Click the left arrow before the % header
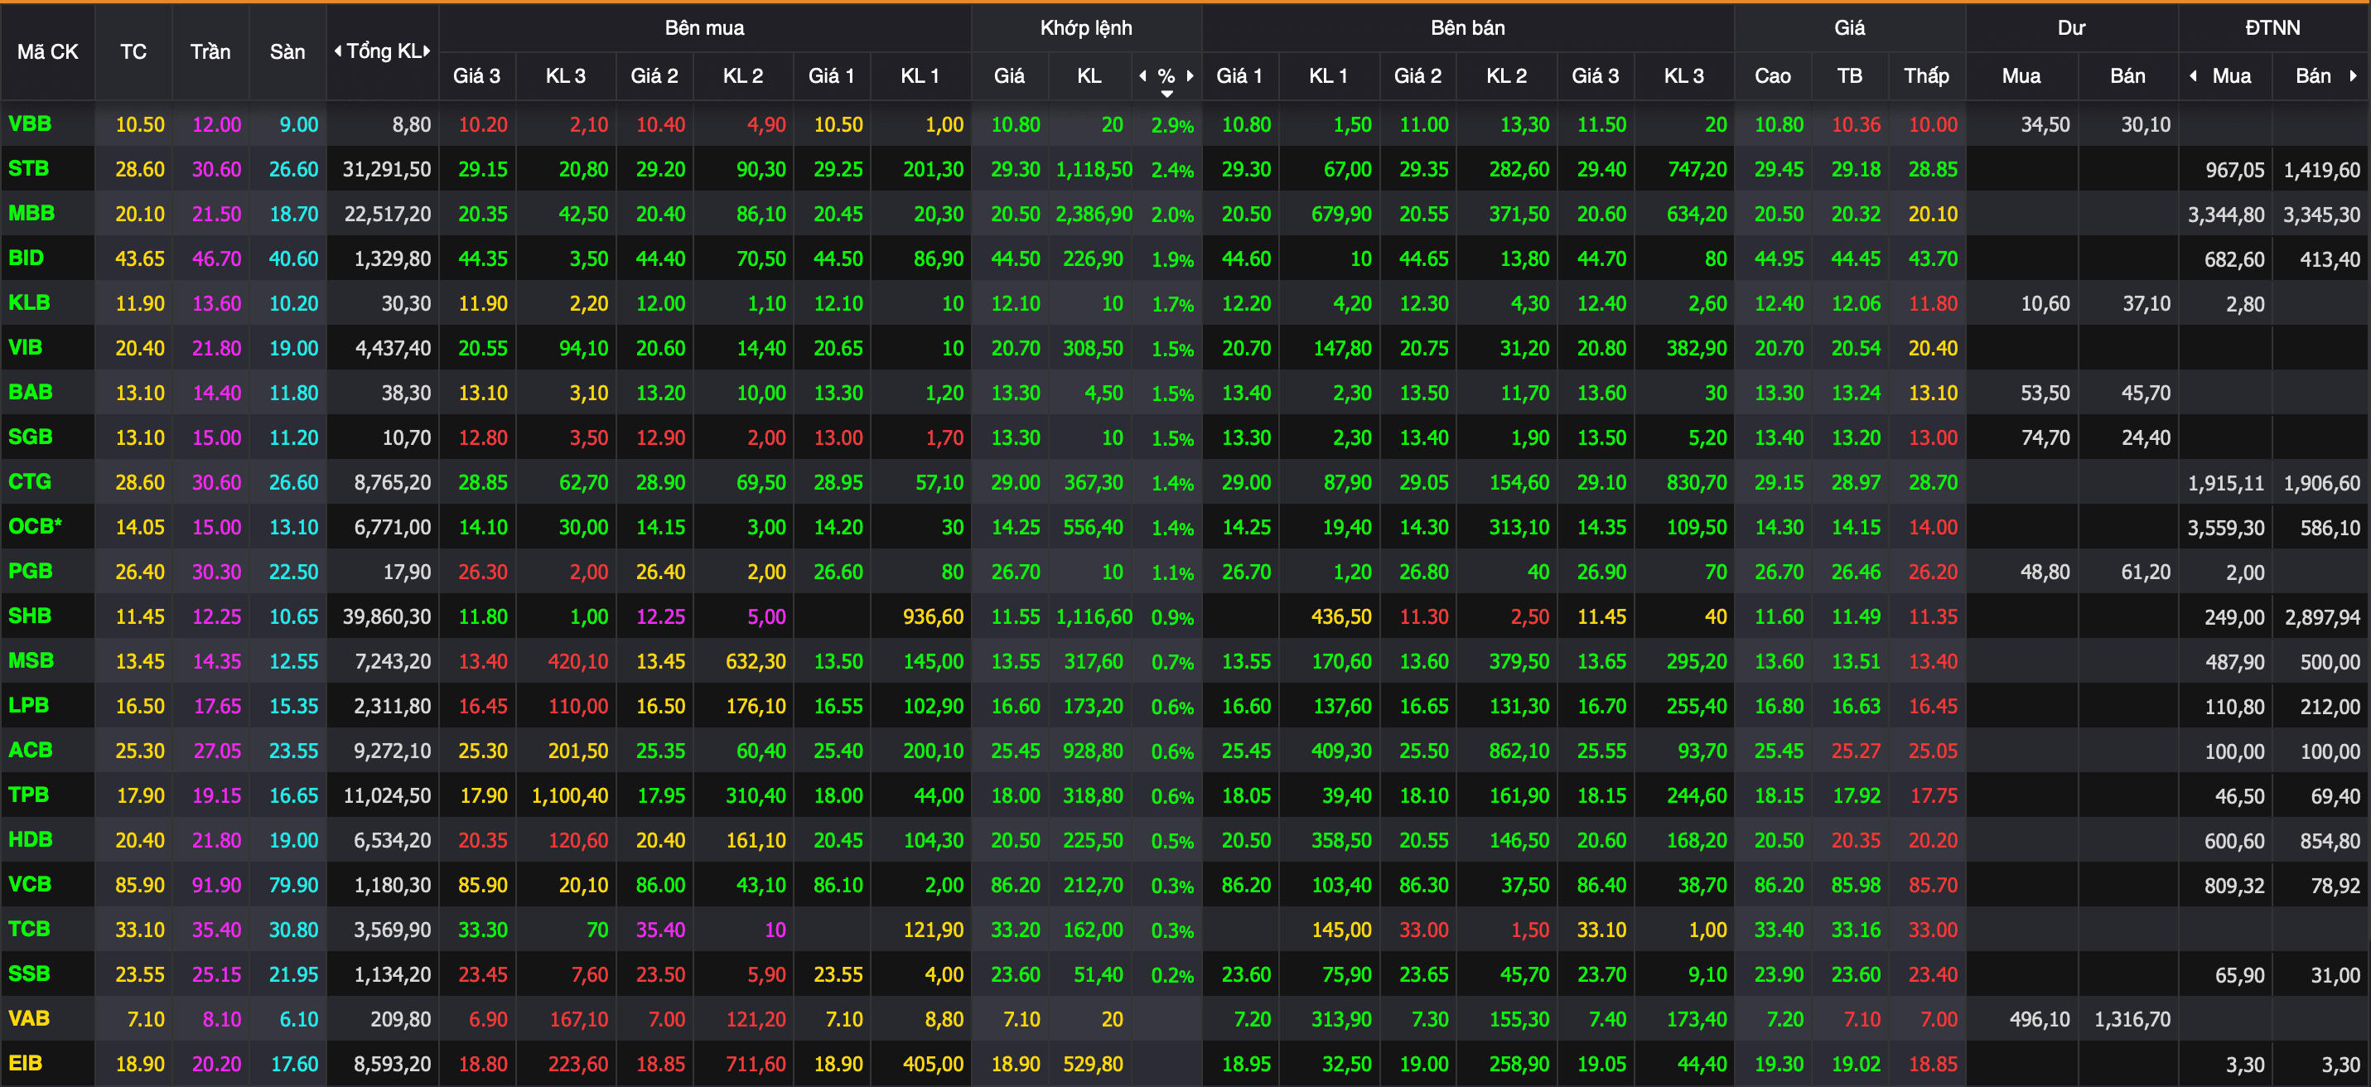Screen dimensions: 2371x1087 pyautogui.click(x=1143, y=76)
